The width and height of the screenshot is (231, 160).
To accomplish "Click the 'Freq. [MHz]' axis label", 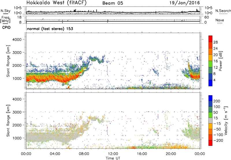I will point(5,20).
